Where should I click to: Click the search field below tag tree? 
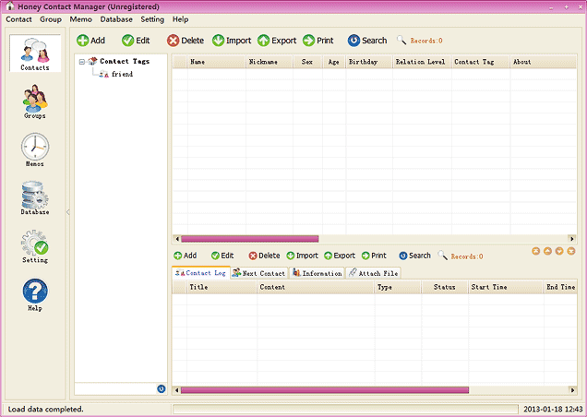115,389
